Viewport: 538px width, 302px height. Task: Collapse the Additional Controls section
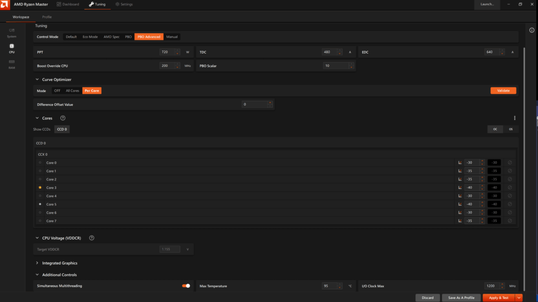[x=37, y=275]
